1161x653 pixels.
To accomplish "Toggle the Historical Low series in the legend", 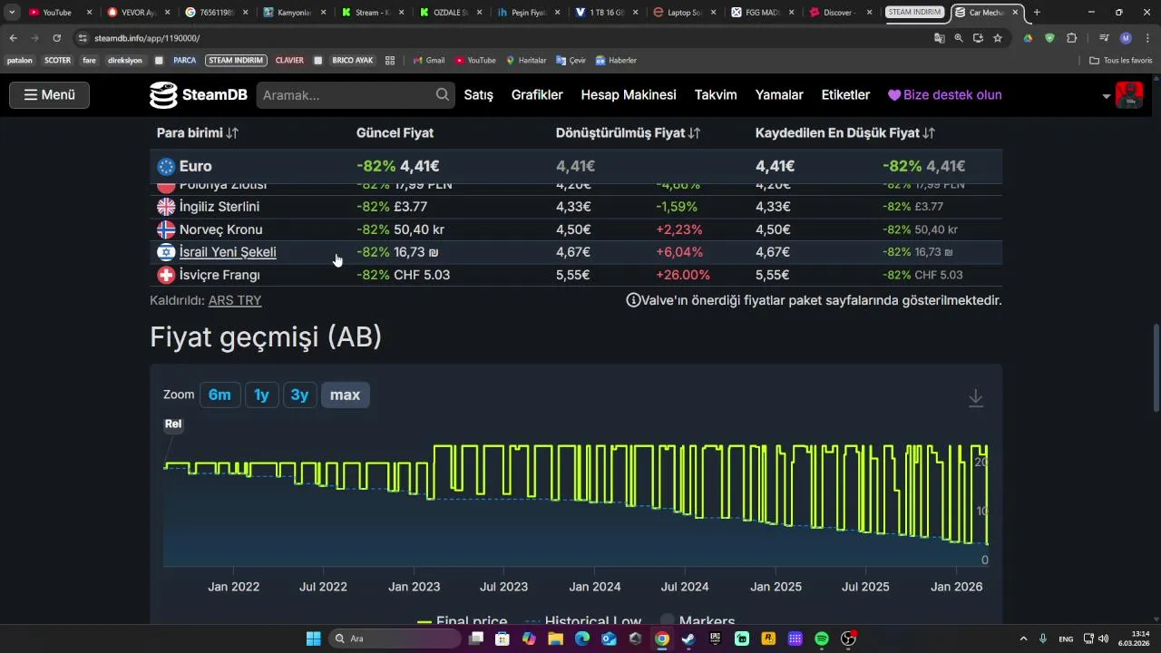I will point(583,621).
